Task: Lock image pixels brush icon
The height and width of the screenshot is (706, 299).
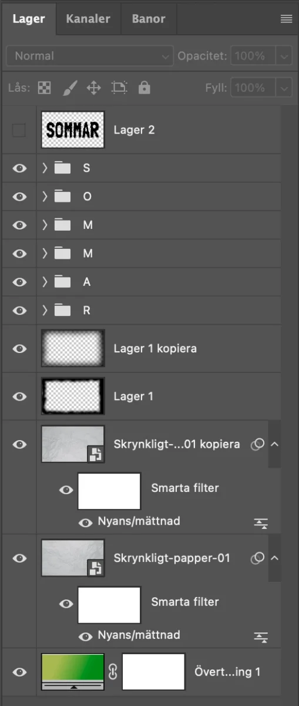Action: 69,88
